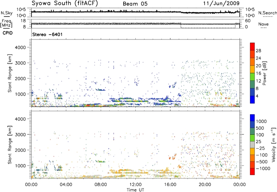This screenshot has width=277, height=192.
Task: Click the "CPID" row label
Action: (x=8, y=33)
